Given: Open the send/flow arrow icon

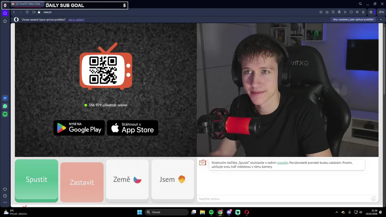Looking at the screenshot, I should tap(345, 12).
